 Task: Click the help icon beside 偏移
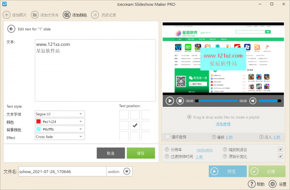214,137
